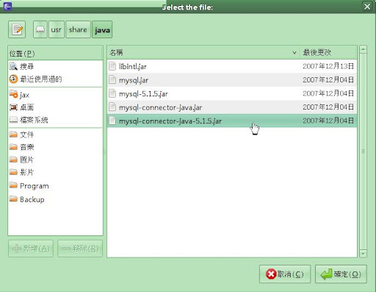Click the 位置 places column header
The width and height of the screenshot is (376, 292).
pyautogui.click(x=55, y=53)
